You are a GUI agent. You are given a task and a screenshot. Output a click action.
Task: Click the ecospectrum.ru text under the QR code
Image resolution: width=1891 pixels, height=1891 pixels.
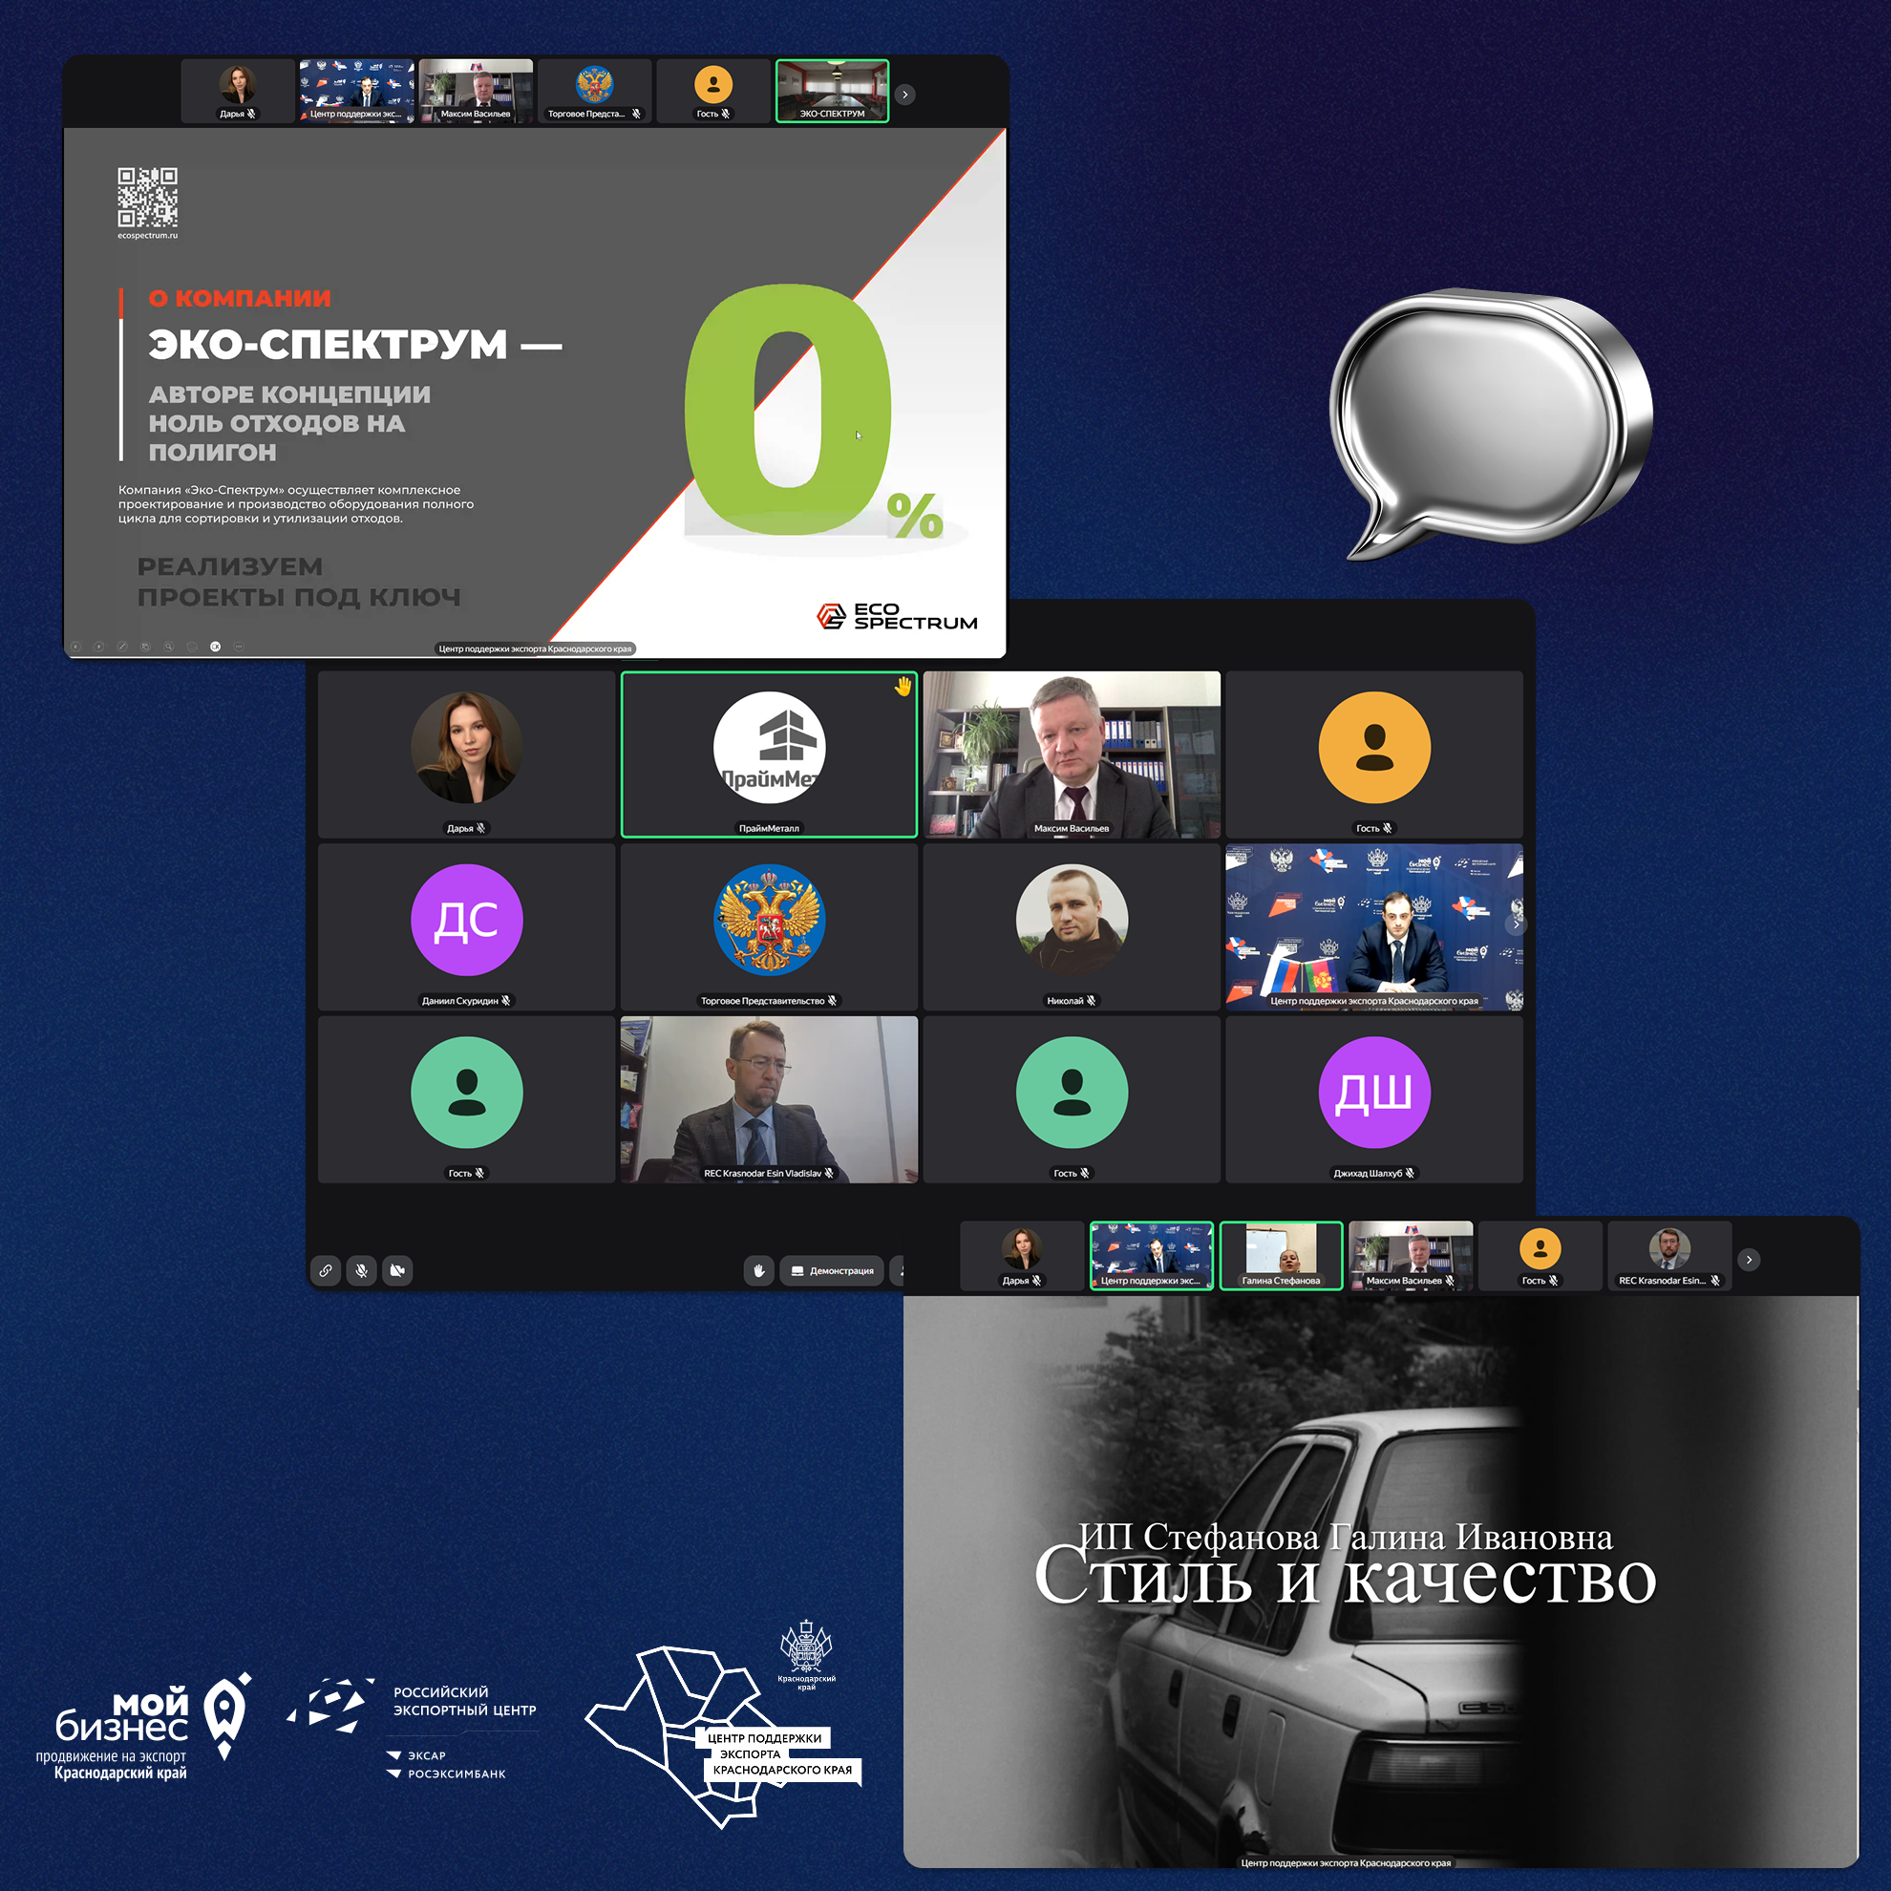click(x=148, y=235)
